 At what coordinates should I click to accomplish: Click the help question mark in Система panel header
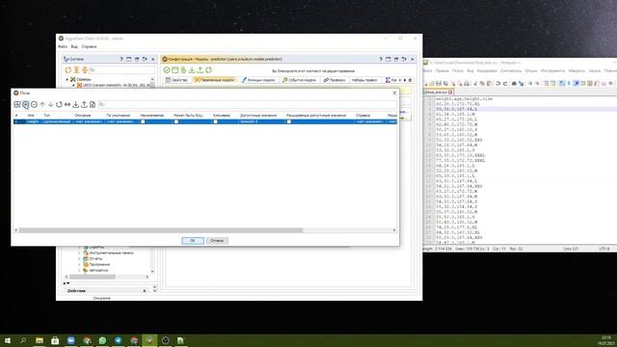pyautogui.click(x=121, y=59)
